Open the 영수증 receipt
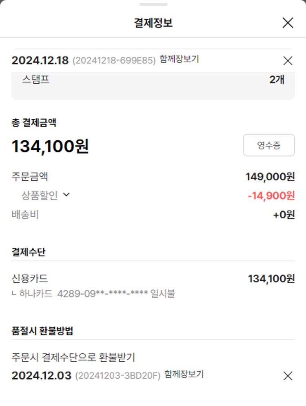Image resolution: width=306 pixels, height=406 pixels. click(x=268, y=145)
